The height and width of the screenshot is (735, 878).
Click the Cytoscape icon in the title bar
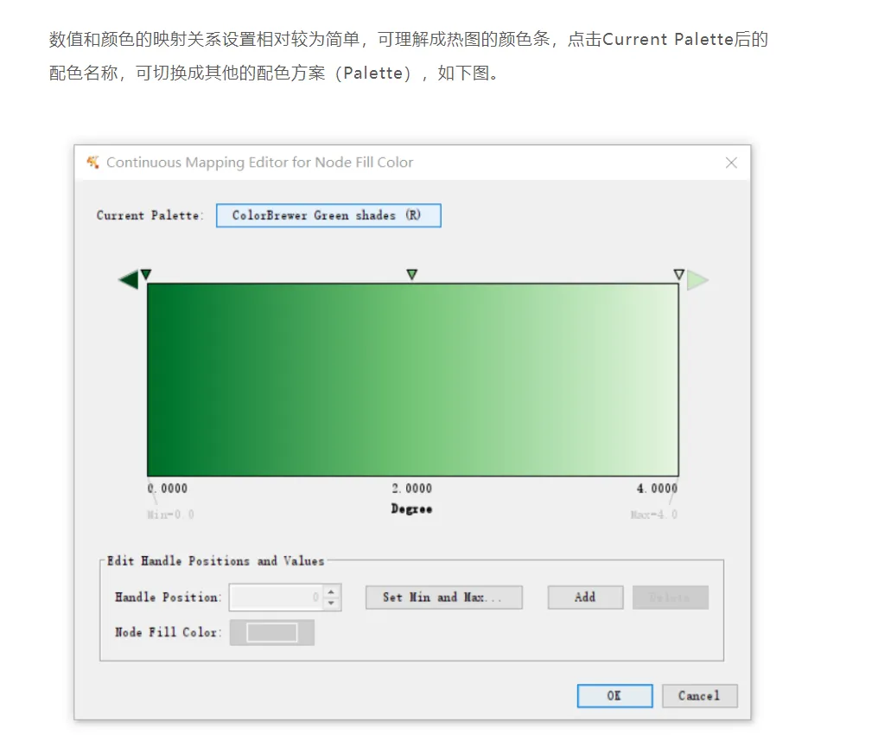click(x=92, y=163)
